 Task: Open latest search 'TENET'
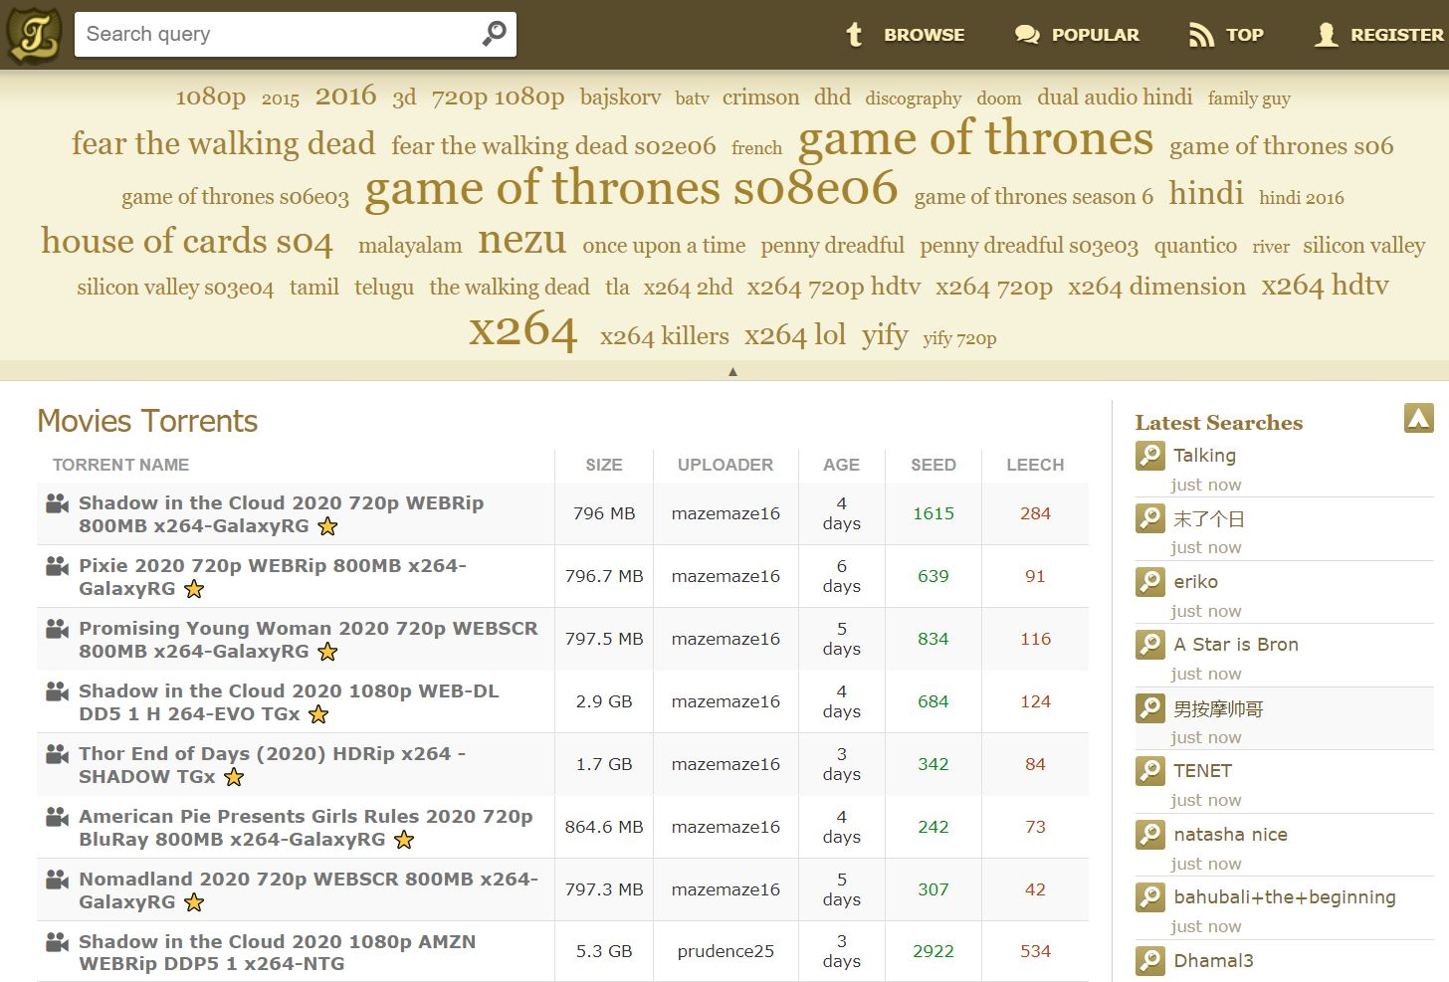pos(1202,771)
